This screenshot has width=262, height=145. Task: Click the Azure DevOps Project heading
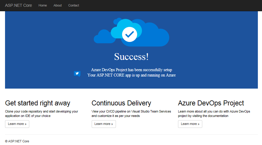click(x=211, y=103)
